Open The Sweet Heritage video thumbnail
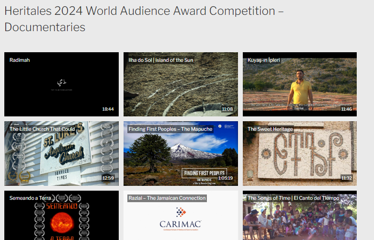This screenshot has height=240, width=374. click(x=300, y=153)
